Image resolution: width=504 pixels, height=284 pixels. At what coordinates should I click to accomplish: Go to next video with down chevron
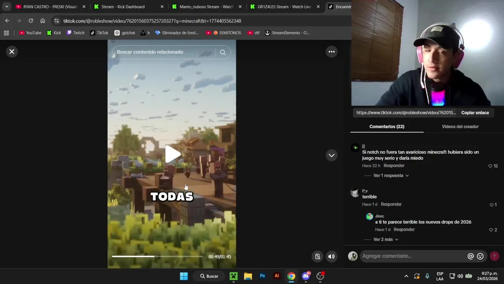[332, 155]
